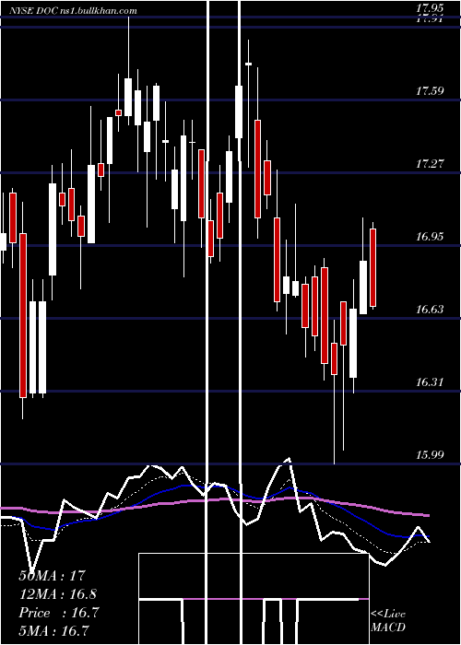Click the NYSE DOC ns1.bullkhan.com header text

(x=73, y=11)
